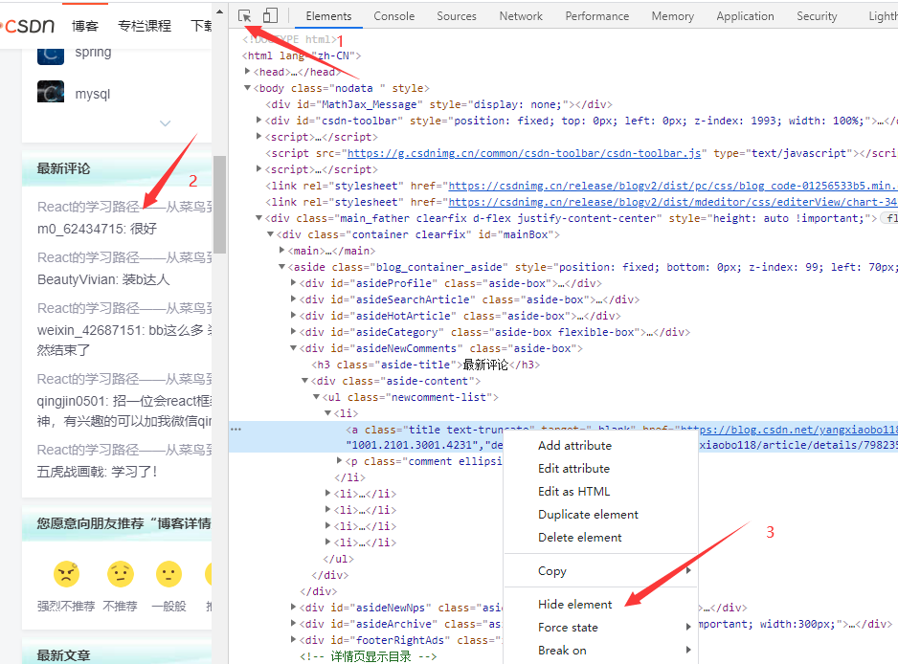Click the 专栏课程 navigation link
898x664 pixels.
point(145,27)
